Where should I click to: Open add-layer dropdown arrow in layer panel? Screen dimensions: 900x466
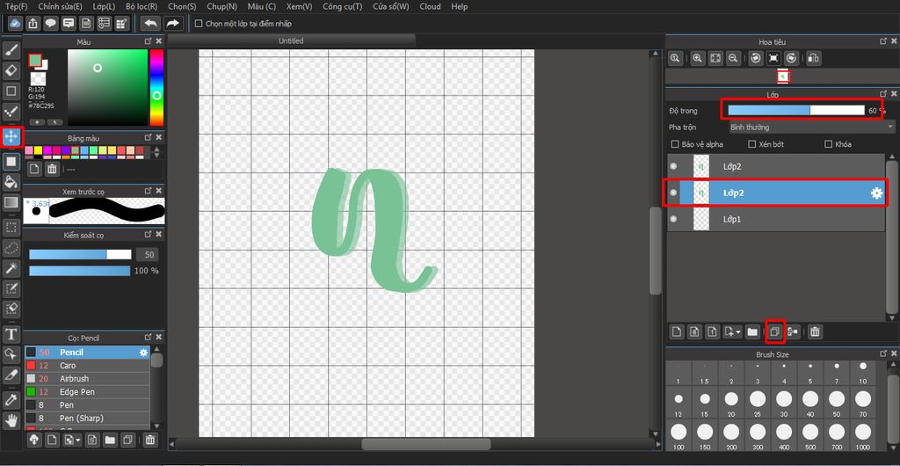(x=737, y=331)
